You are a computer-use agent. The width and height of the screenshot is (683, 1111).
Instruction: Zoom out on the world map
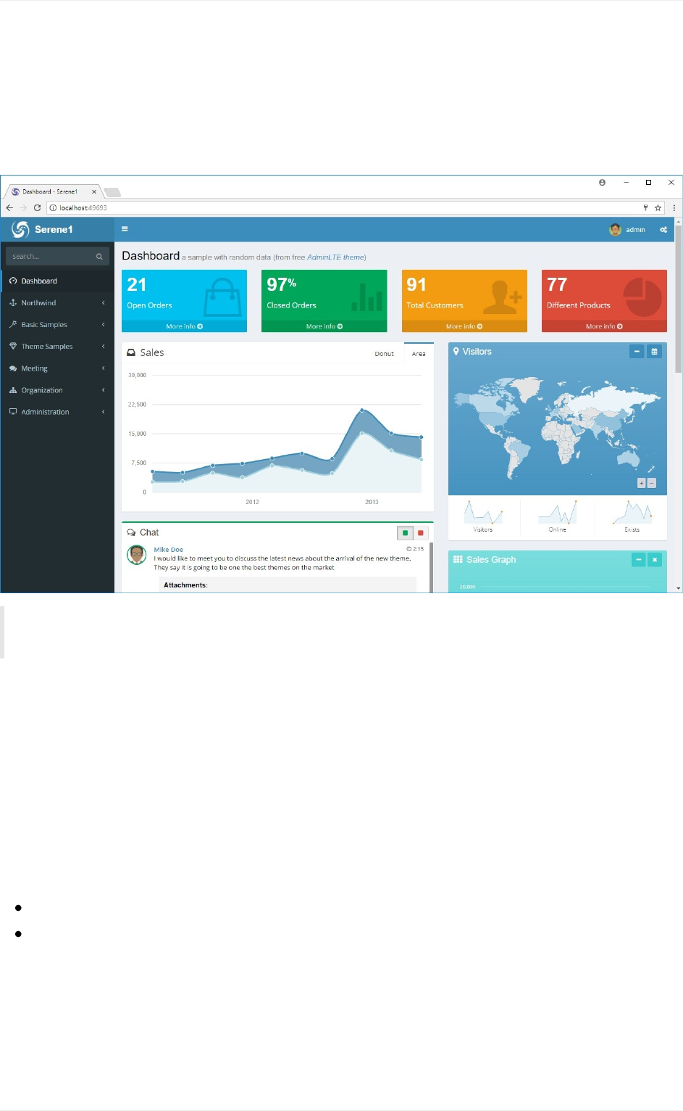pos(651,483)
